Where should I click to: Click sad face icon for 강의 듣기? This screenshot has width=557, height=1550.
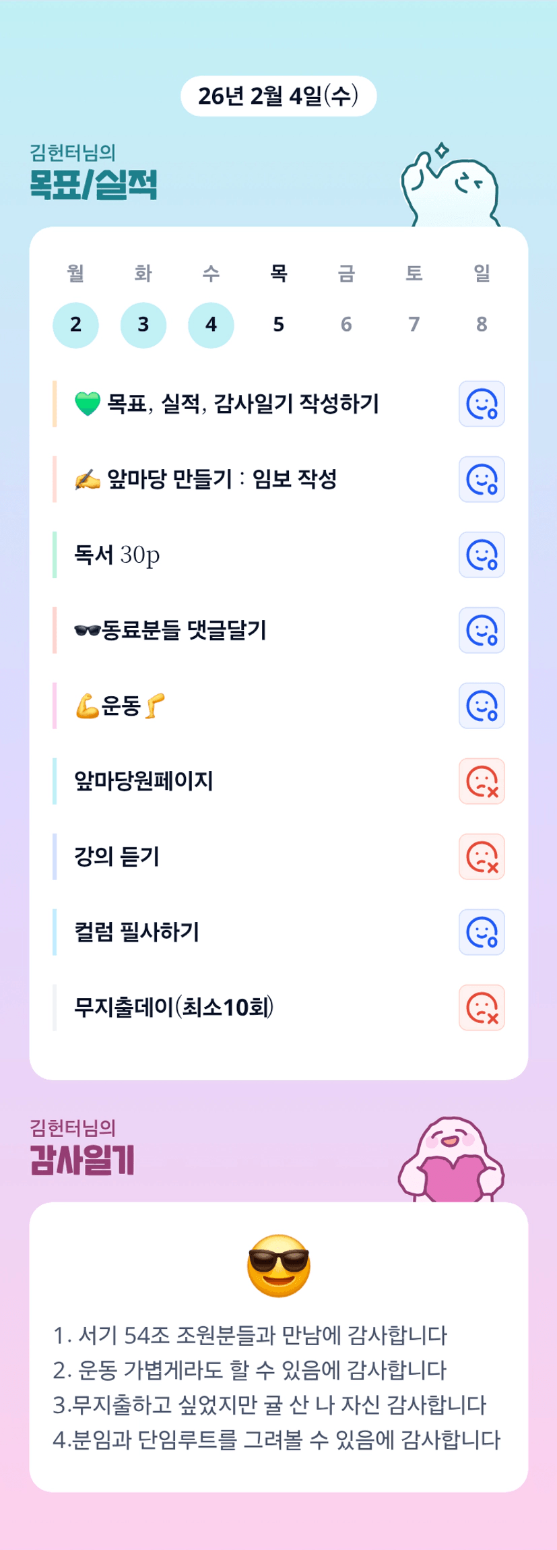(482, 857)
